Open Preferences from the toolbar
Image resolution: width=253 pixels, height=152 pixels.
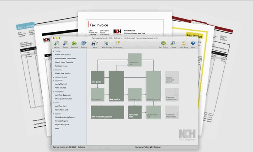tap(117, 44)
